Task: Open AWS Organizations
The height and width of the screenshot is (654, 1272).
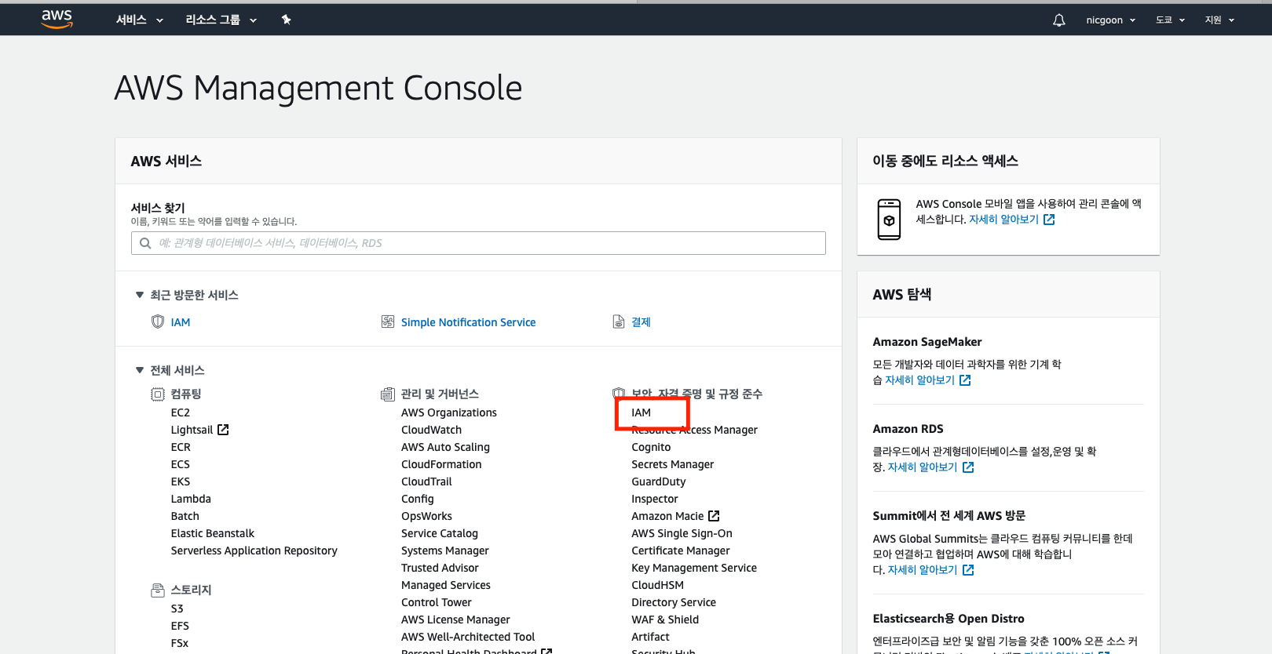Action: 449,412
